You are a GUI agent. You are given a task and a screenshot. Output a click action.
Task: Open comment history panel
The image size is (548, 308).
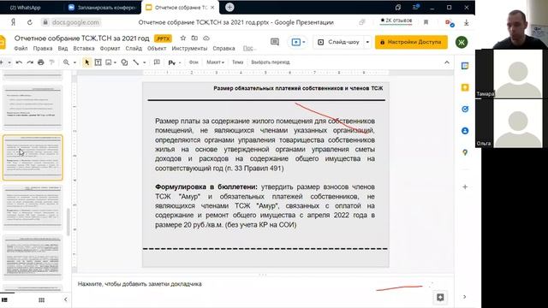pyautogui.click(x=275, y=42)
